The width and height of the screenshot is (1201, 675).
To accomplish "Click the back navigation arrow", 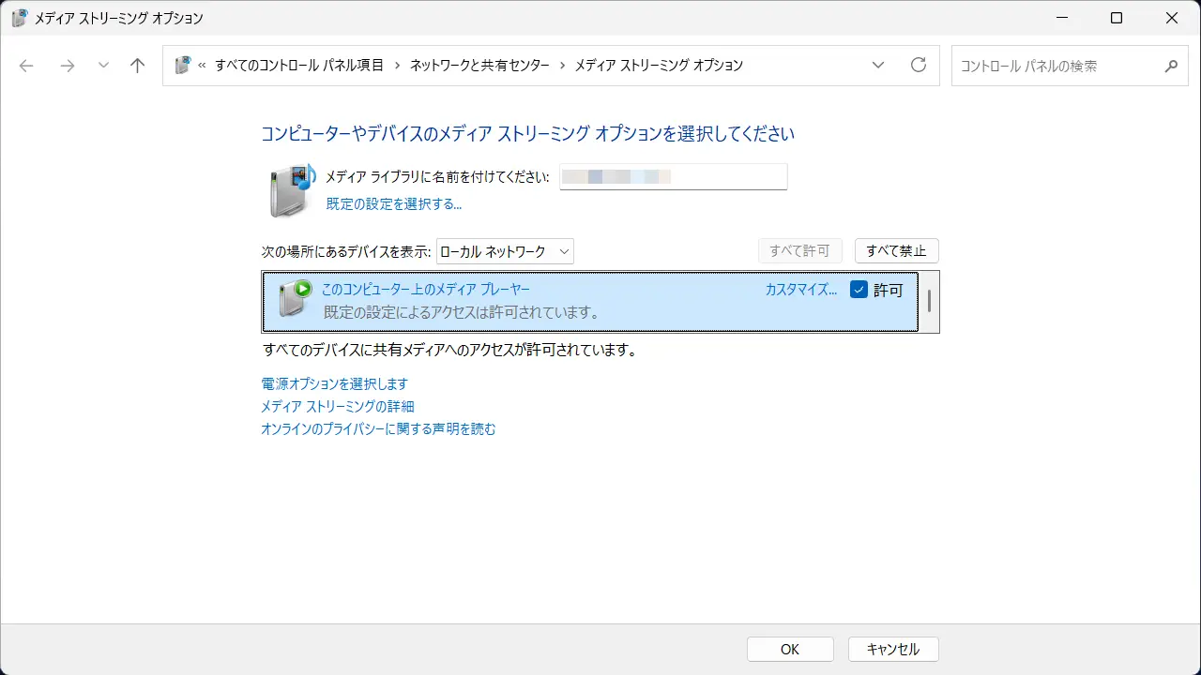I will point(26,66).
